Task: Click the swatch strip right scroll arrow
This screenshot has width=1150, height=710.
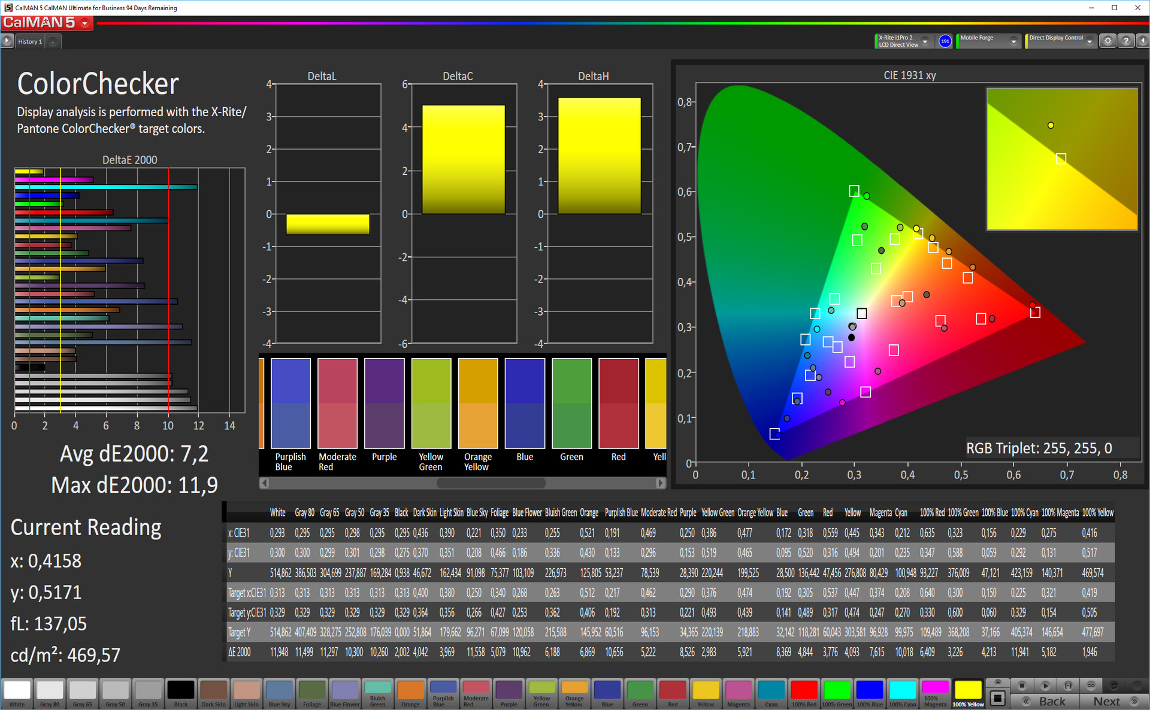Action: coord(660,483)
